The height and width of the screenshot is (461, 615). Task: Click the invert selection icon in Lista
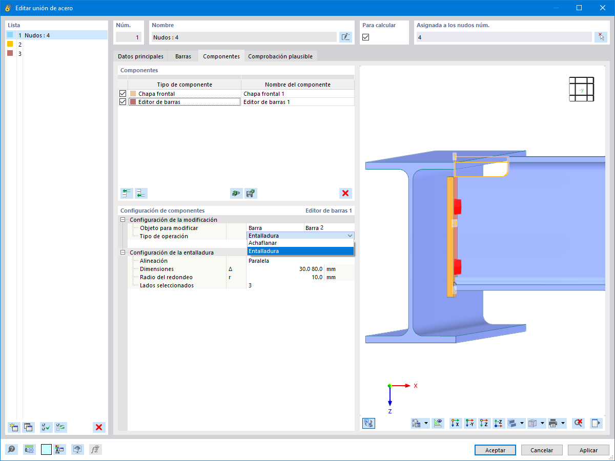[60, 427]
